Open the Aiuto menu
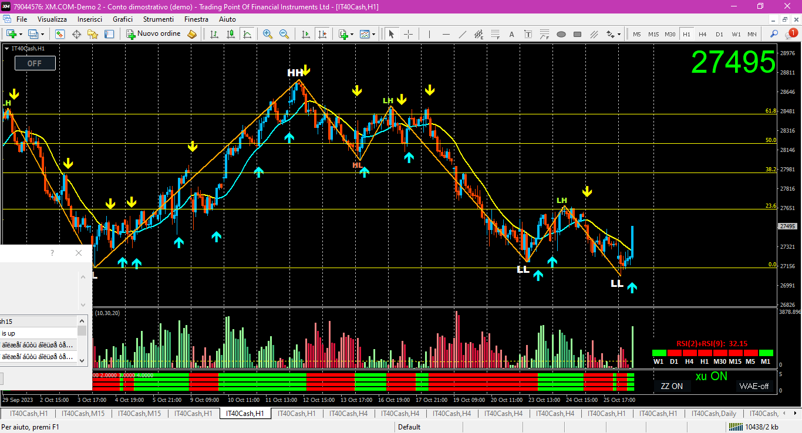 click(x=227, y=19)
